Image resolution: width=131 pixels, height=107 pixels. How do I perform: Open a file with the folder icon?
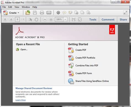28,13
